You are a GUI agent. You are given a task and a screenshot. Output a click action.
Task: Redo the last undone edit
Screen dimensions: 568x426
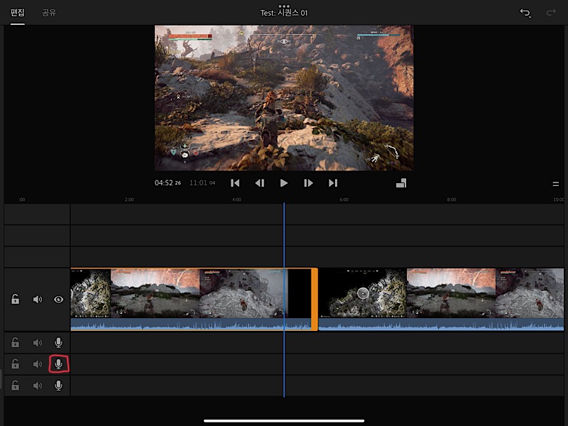(551, 13)
